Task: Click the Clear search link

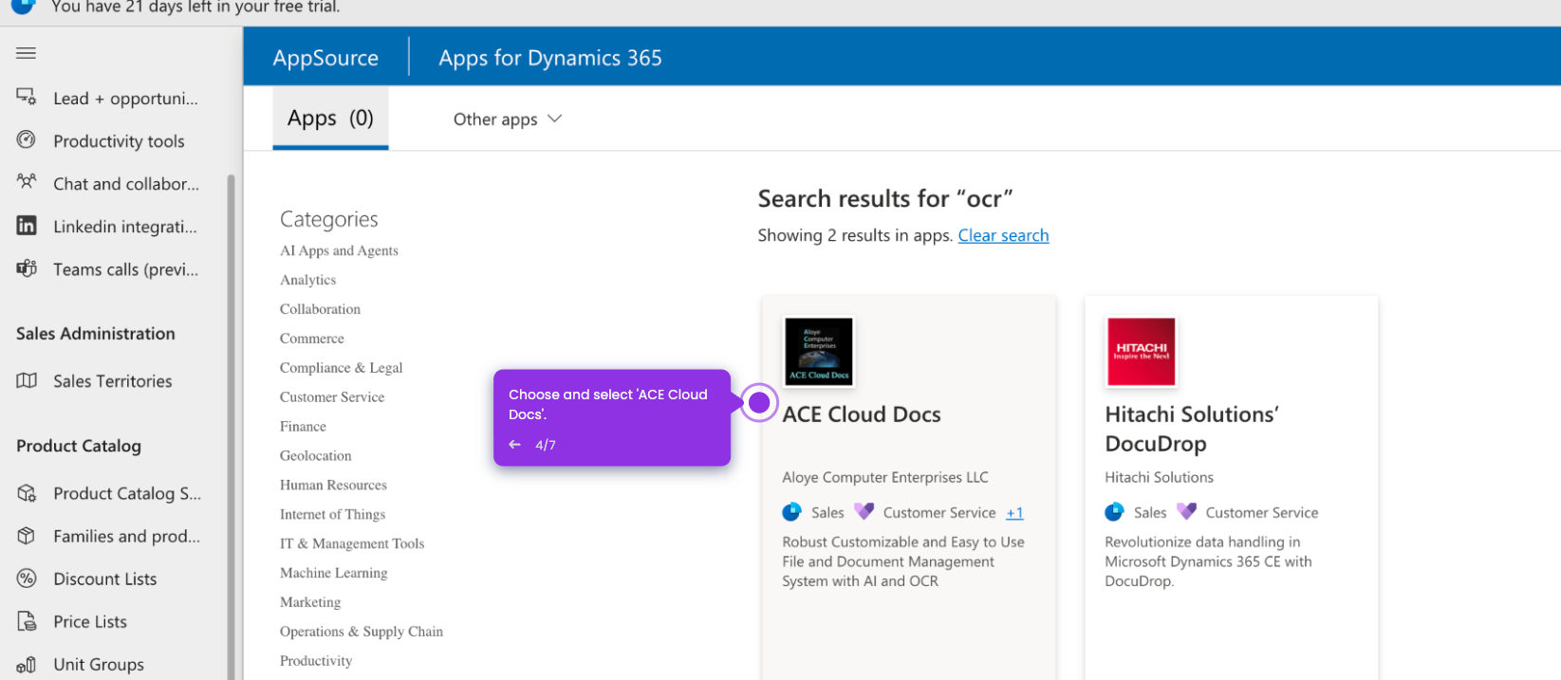Action: click(x=1003, y=235)
